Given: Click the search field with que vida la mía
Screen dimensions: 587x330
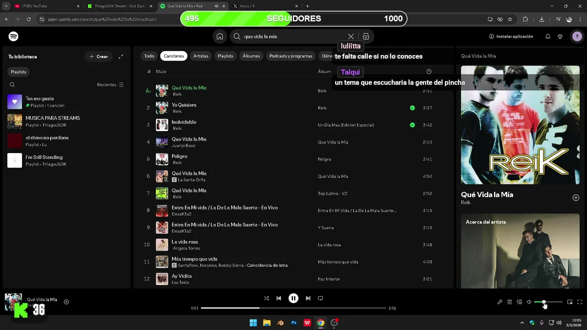Looking at the screenshot, I should tap(293, 36).
